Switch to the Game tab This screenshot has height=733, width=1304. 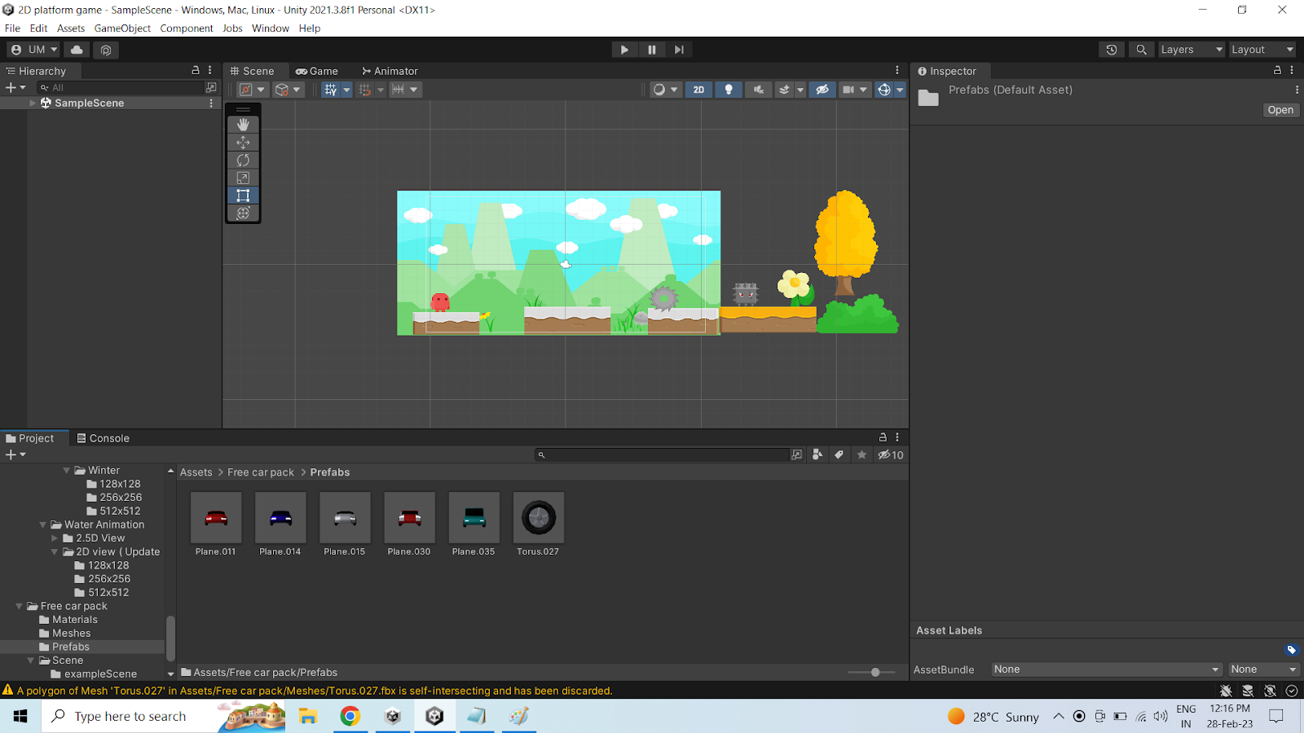click(317, 71)
